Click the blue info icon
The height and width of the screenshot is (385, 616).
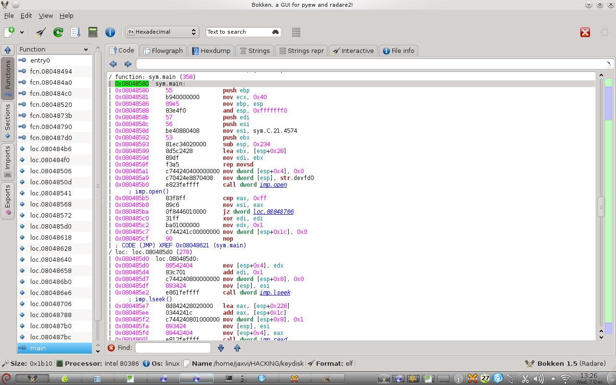pyautogui.click(x=110, y=32)
